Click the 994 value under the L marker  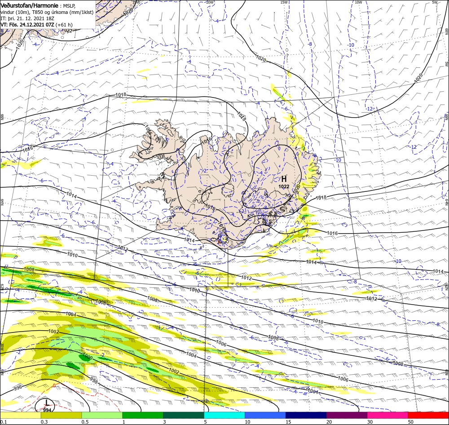coord(47,410)
